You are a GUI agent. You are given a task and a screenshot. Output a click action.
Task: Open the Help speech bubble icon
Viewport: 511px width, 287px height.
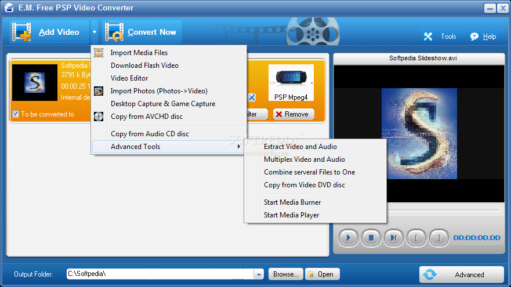474,37
